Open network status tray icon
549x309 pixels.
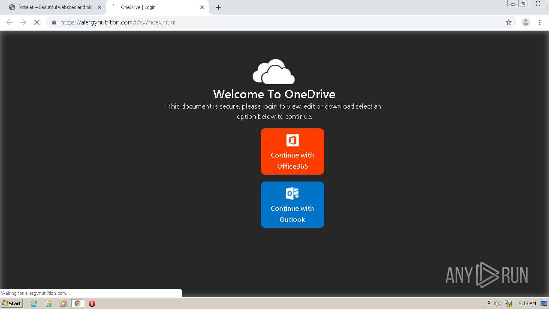click(x=508, y=303)
